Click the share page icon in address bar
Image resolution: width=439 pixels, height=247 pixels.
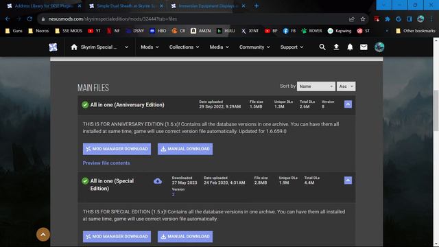coord(352,19)
